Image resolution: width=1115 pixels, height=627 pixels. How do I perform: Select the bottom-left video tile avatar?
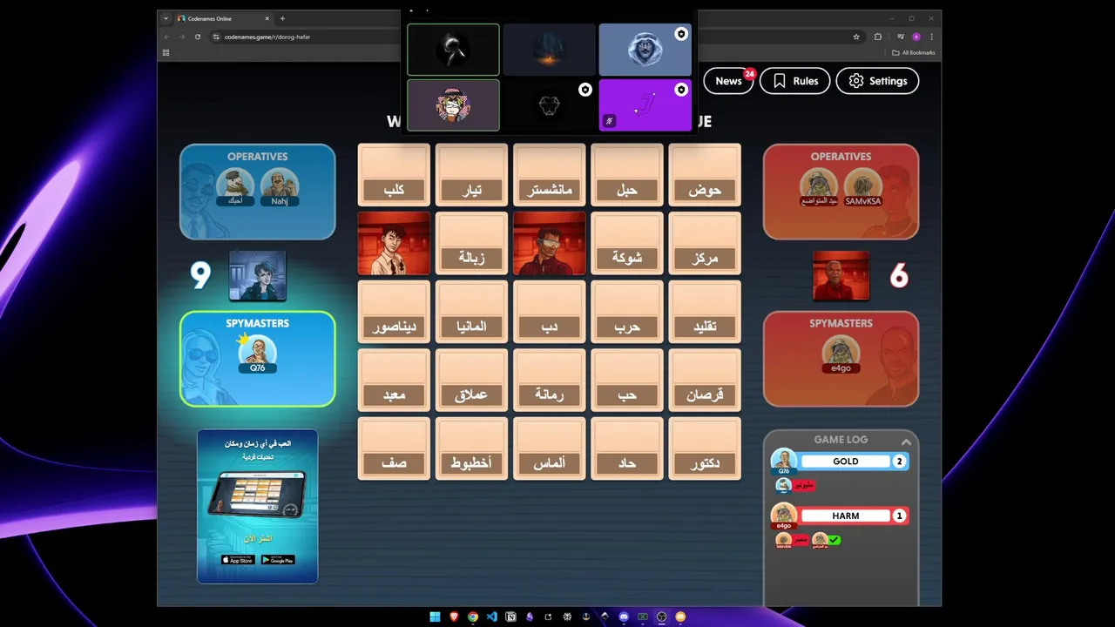pyautogui.click(x=453, y=105)
